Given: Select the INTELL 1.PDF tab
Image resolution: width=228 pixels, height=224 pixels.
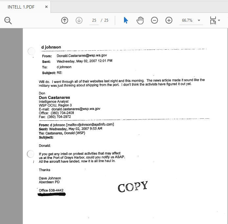Looking at the screenshot, I should [x=21, y=7].
